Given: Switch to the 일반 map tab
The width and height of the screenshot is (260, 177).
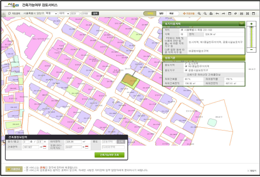Looking at the screenshot, I should 161,13.
